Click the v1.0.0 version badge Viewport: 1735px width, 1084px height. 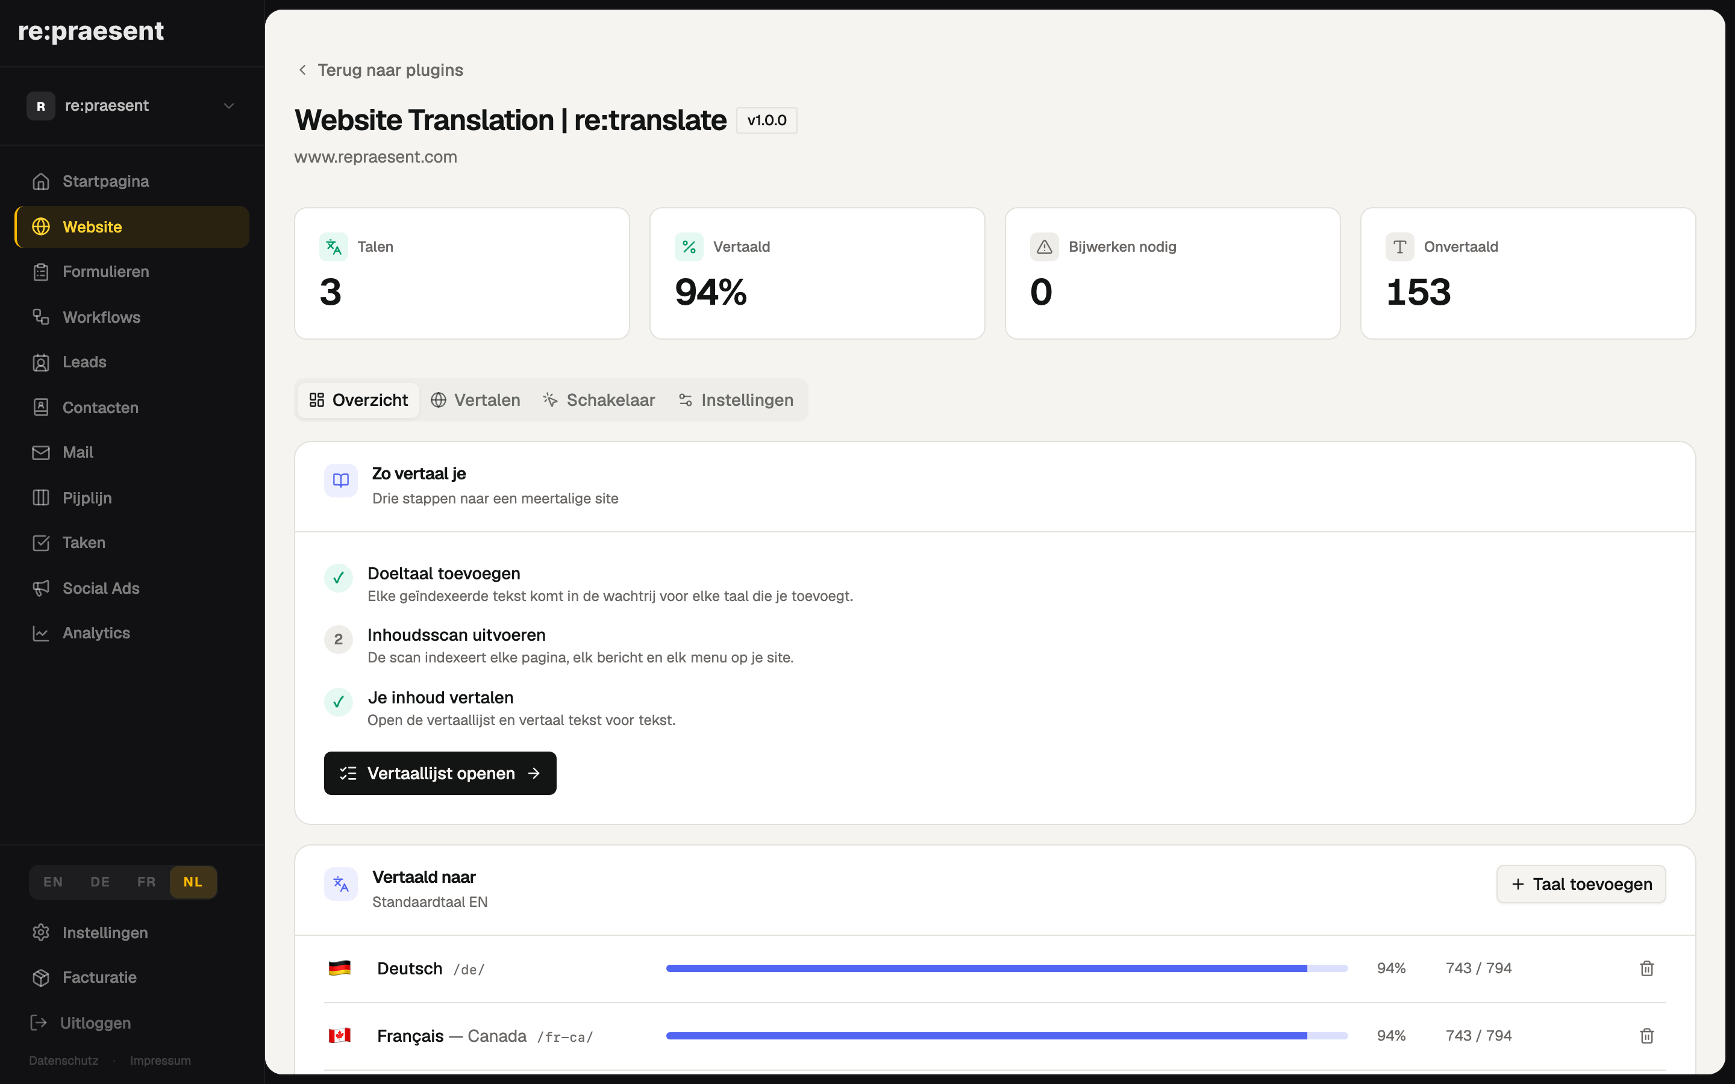(x=766, y=120)
